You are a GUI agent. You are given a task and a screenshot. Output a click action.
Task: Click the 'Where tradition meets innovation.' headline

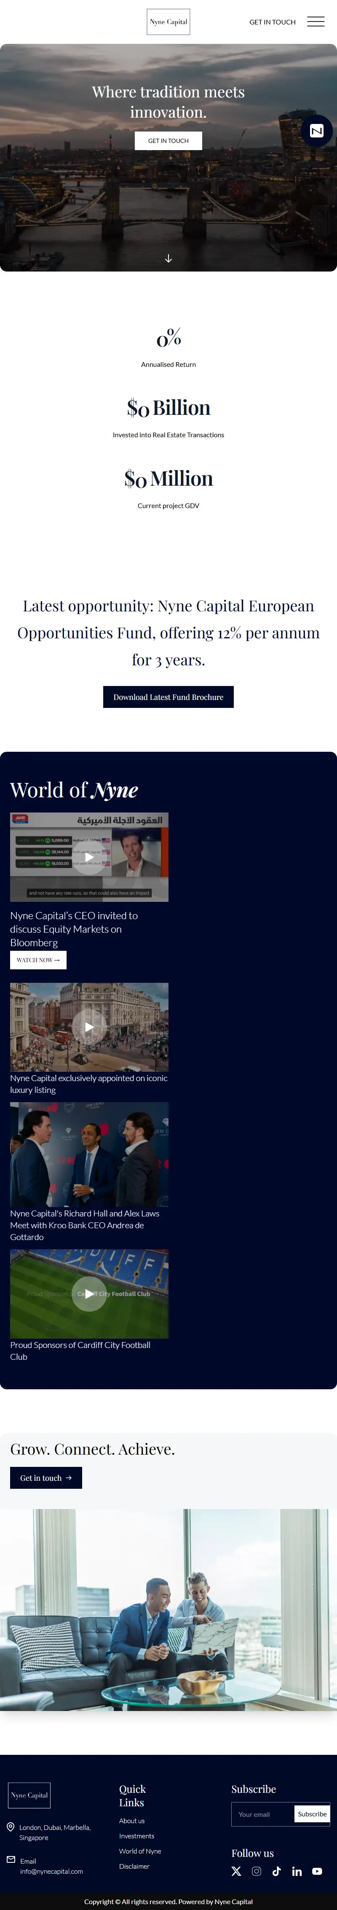click(x=168, y=102)
